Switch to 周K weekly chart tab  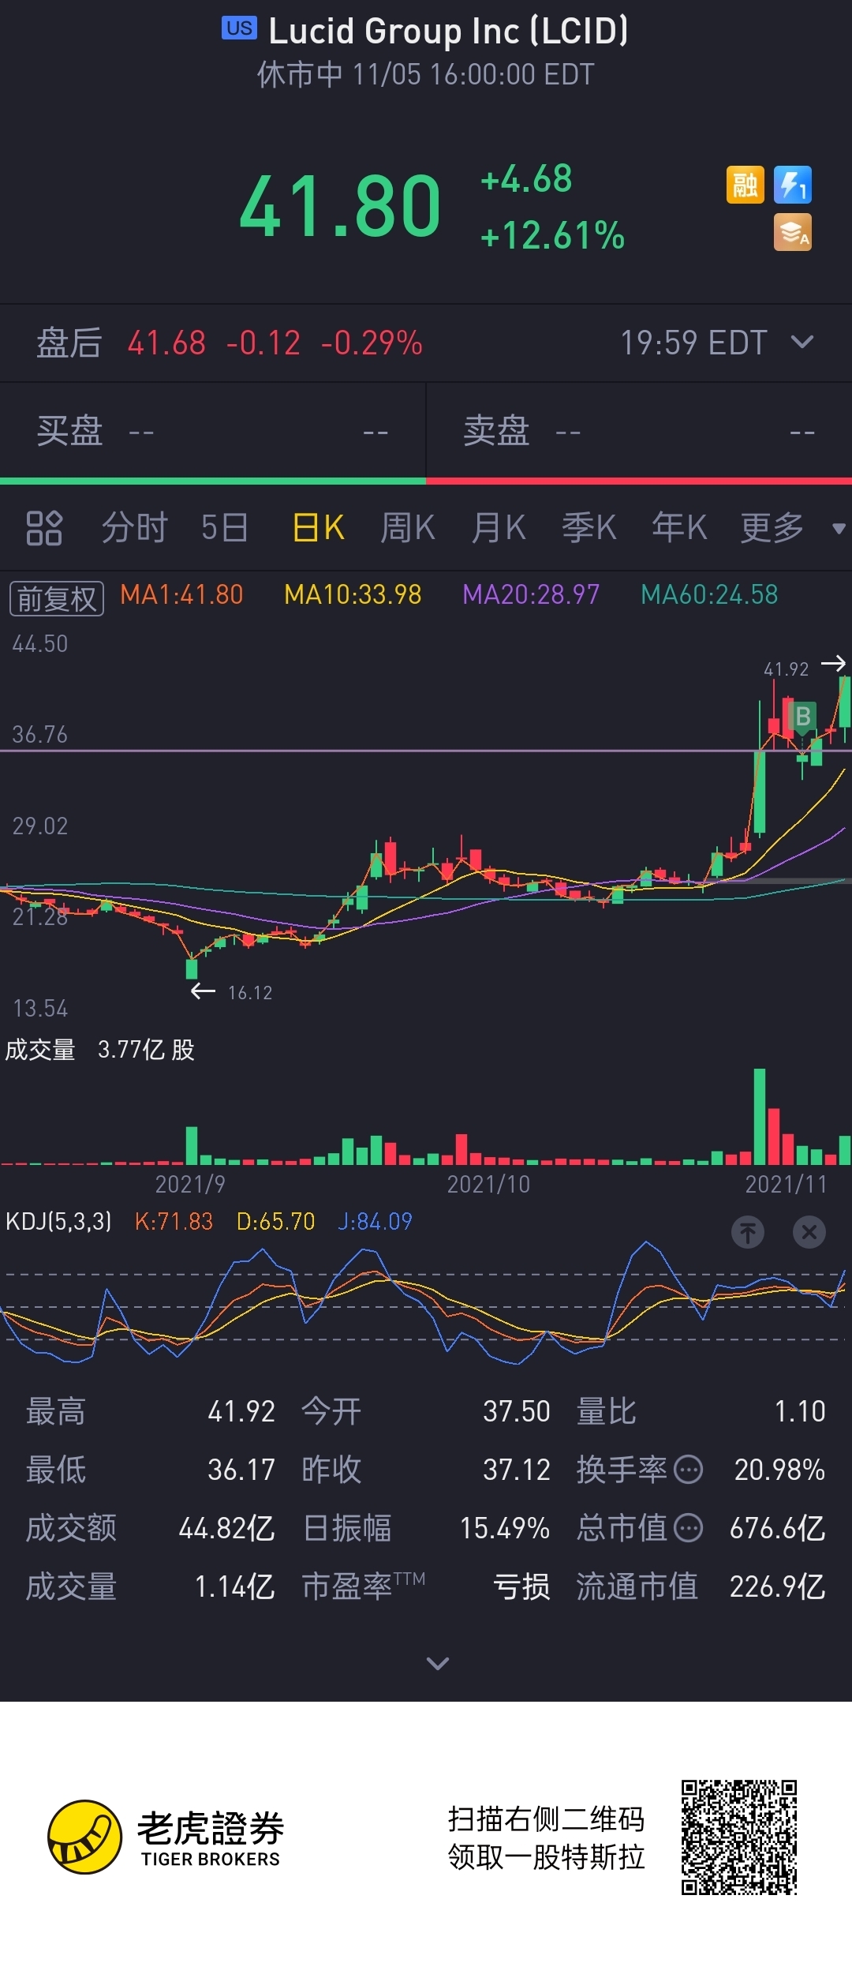[408, 527]
